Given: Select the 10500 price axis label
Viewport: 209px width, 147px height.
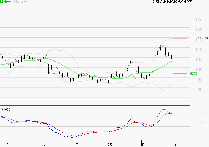Looking at the screenshot, I should (x=201, y=59).
